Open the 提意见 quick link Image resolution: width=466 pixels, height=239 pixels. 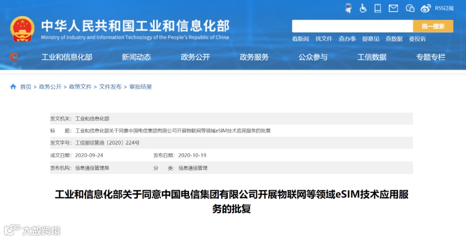pos(371,39)
